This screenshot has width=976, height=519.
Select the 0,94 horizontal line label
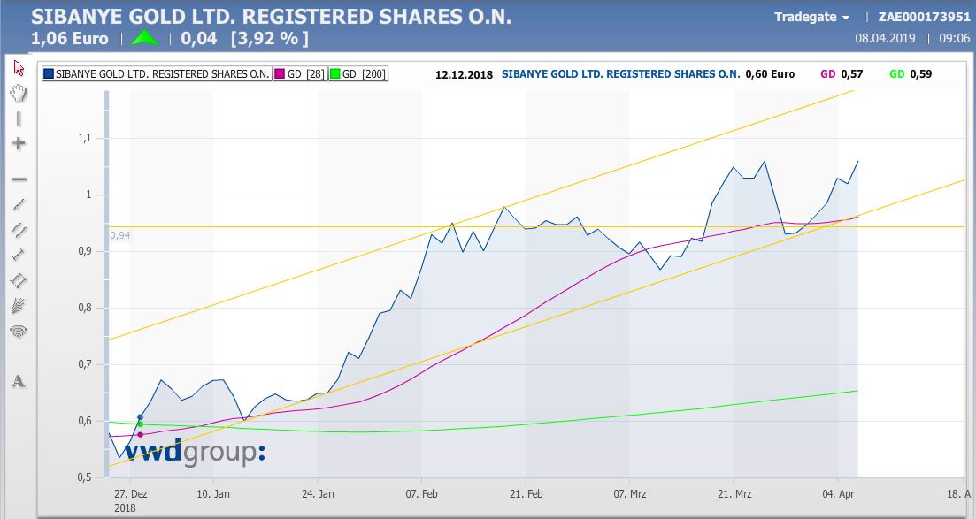tap(119, 235)
